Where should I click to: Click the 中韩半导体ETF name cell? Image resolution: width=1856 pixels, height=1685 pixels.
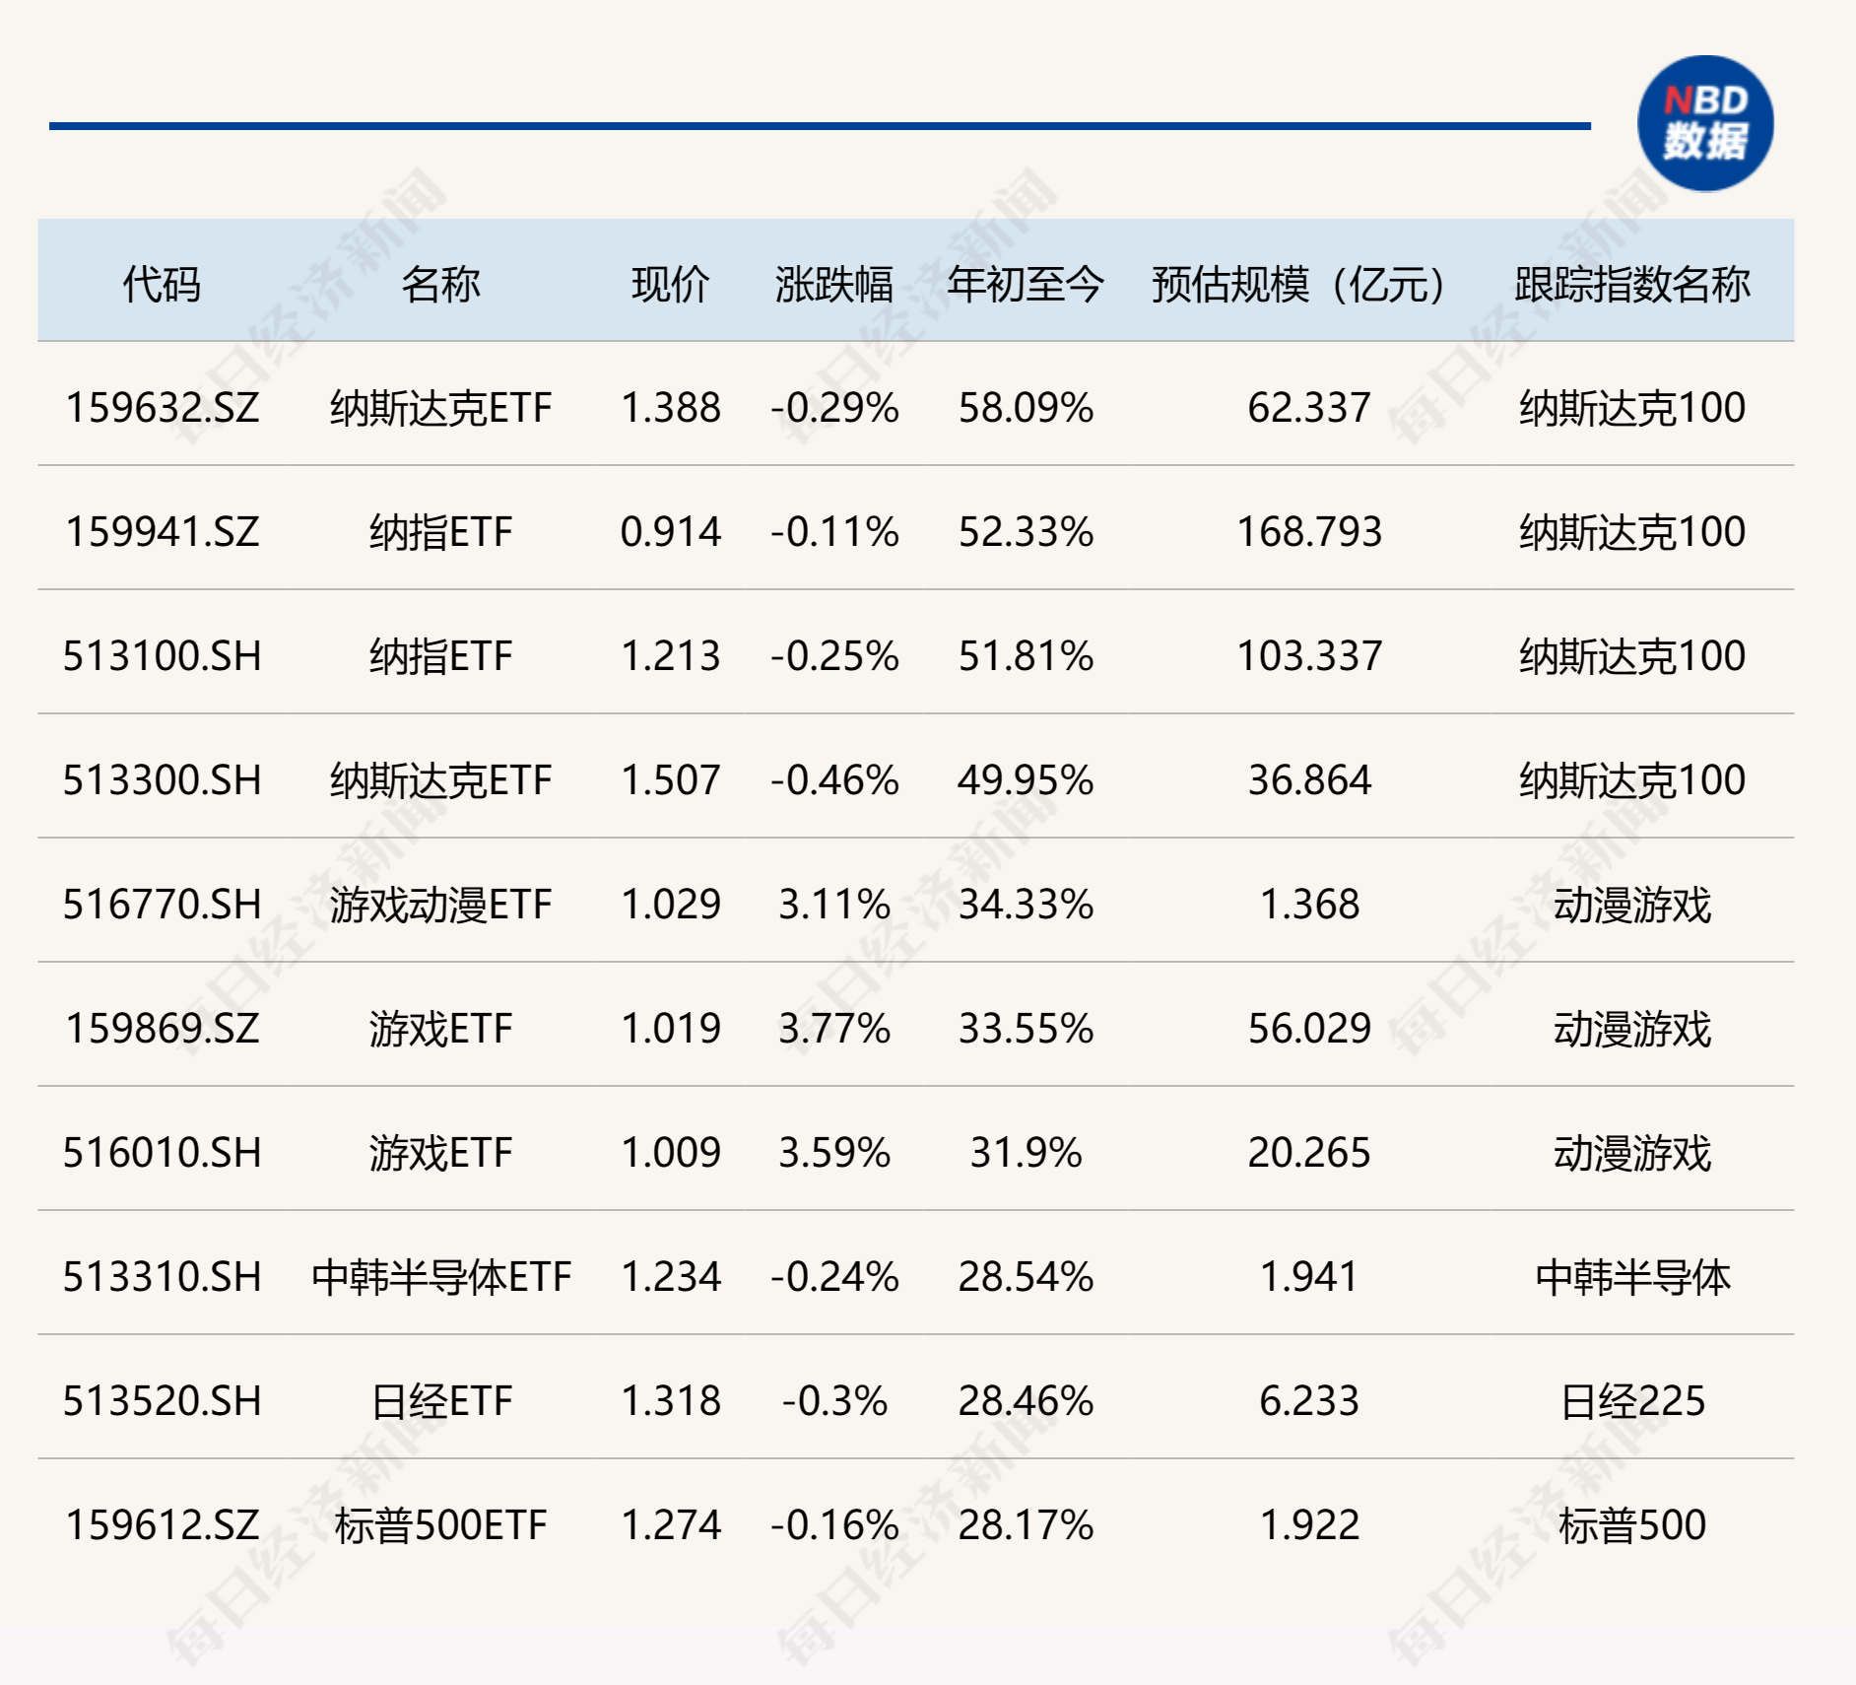440,1277
